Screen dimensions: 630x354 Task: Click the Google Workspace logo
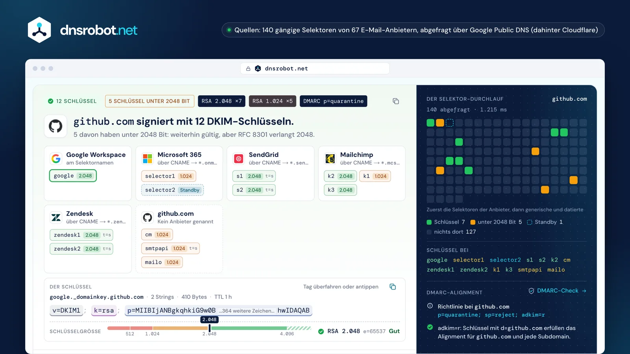click(x=56, y=159)
